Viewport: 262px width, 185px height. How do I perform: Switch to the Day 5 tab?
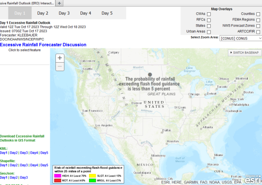click(107, 13)
